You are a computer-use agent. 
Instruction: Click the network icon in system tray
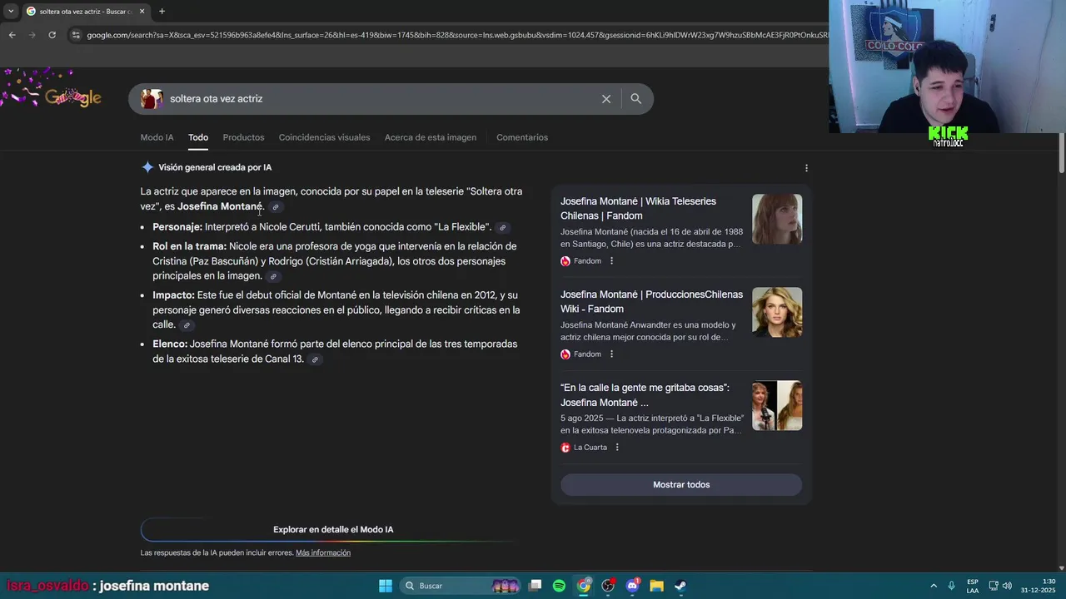[994, 586]
